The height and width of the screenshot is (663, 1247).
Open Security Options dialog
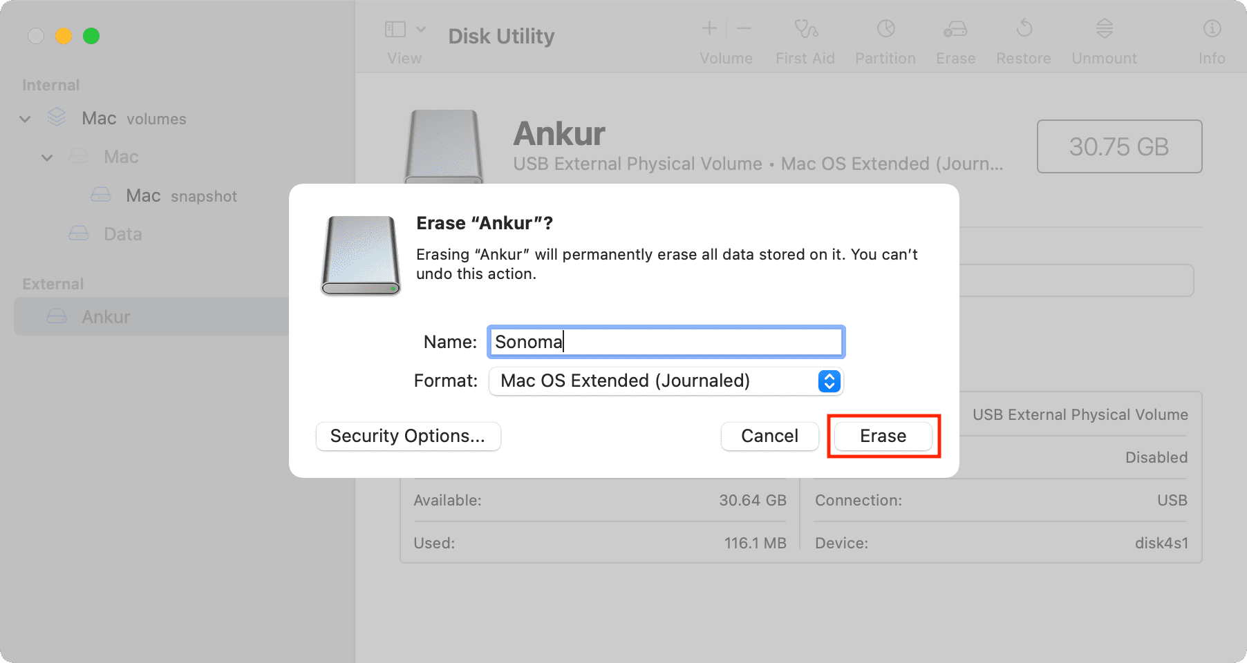click(x=408, y=436)
